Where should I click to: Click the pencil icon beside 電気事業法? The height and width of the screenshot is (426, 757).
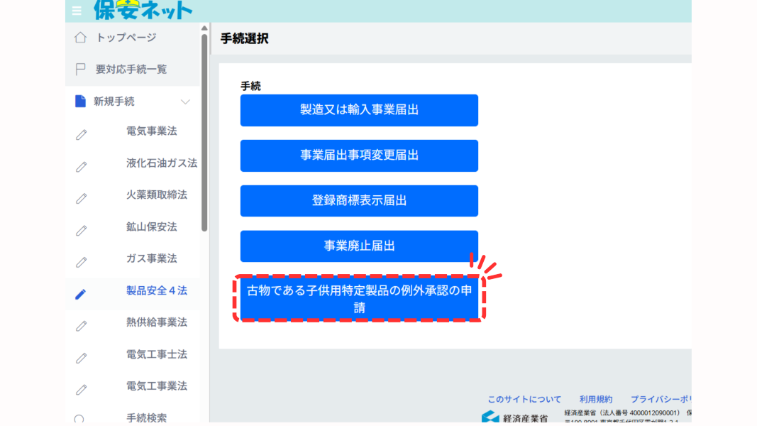click(x=81, y=134)
